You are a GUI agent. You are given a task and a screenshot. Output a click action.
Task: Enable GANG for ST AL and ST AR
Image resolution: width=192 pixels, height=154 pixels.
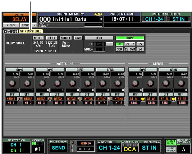click(x=143, y=70)
